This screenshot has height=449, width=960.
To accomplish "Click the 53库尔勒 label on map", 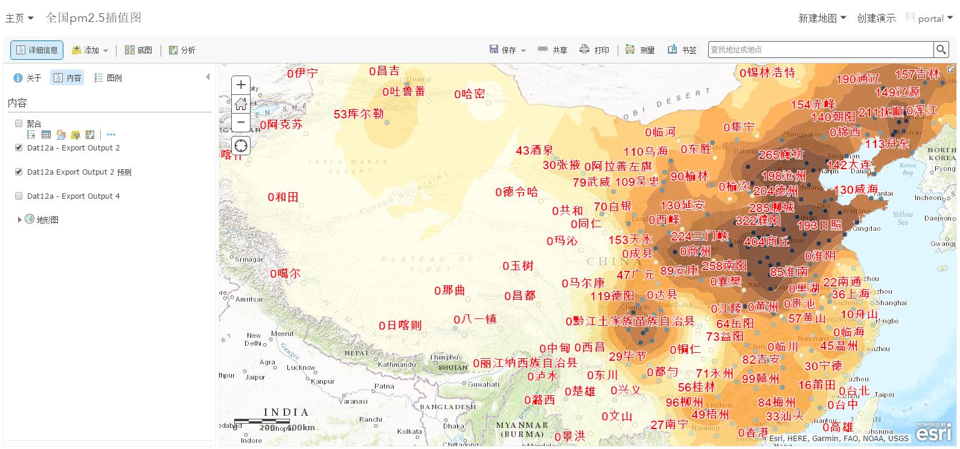I will pos(359,114).
